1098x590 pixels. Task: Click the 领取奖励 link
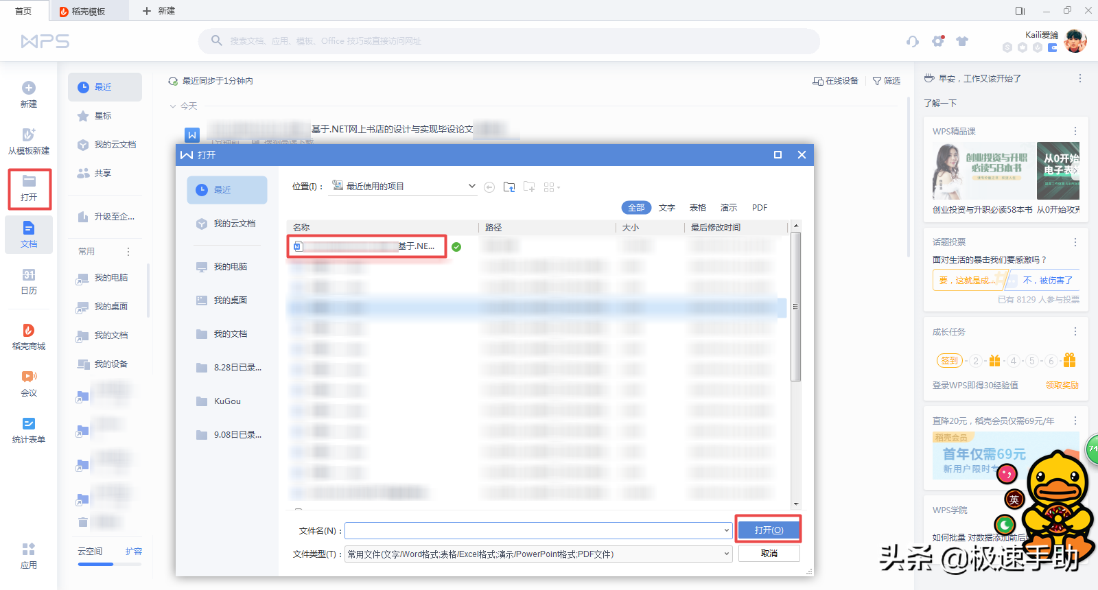1062,386
